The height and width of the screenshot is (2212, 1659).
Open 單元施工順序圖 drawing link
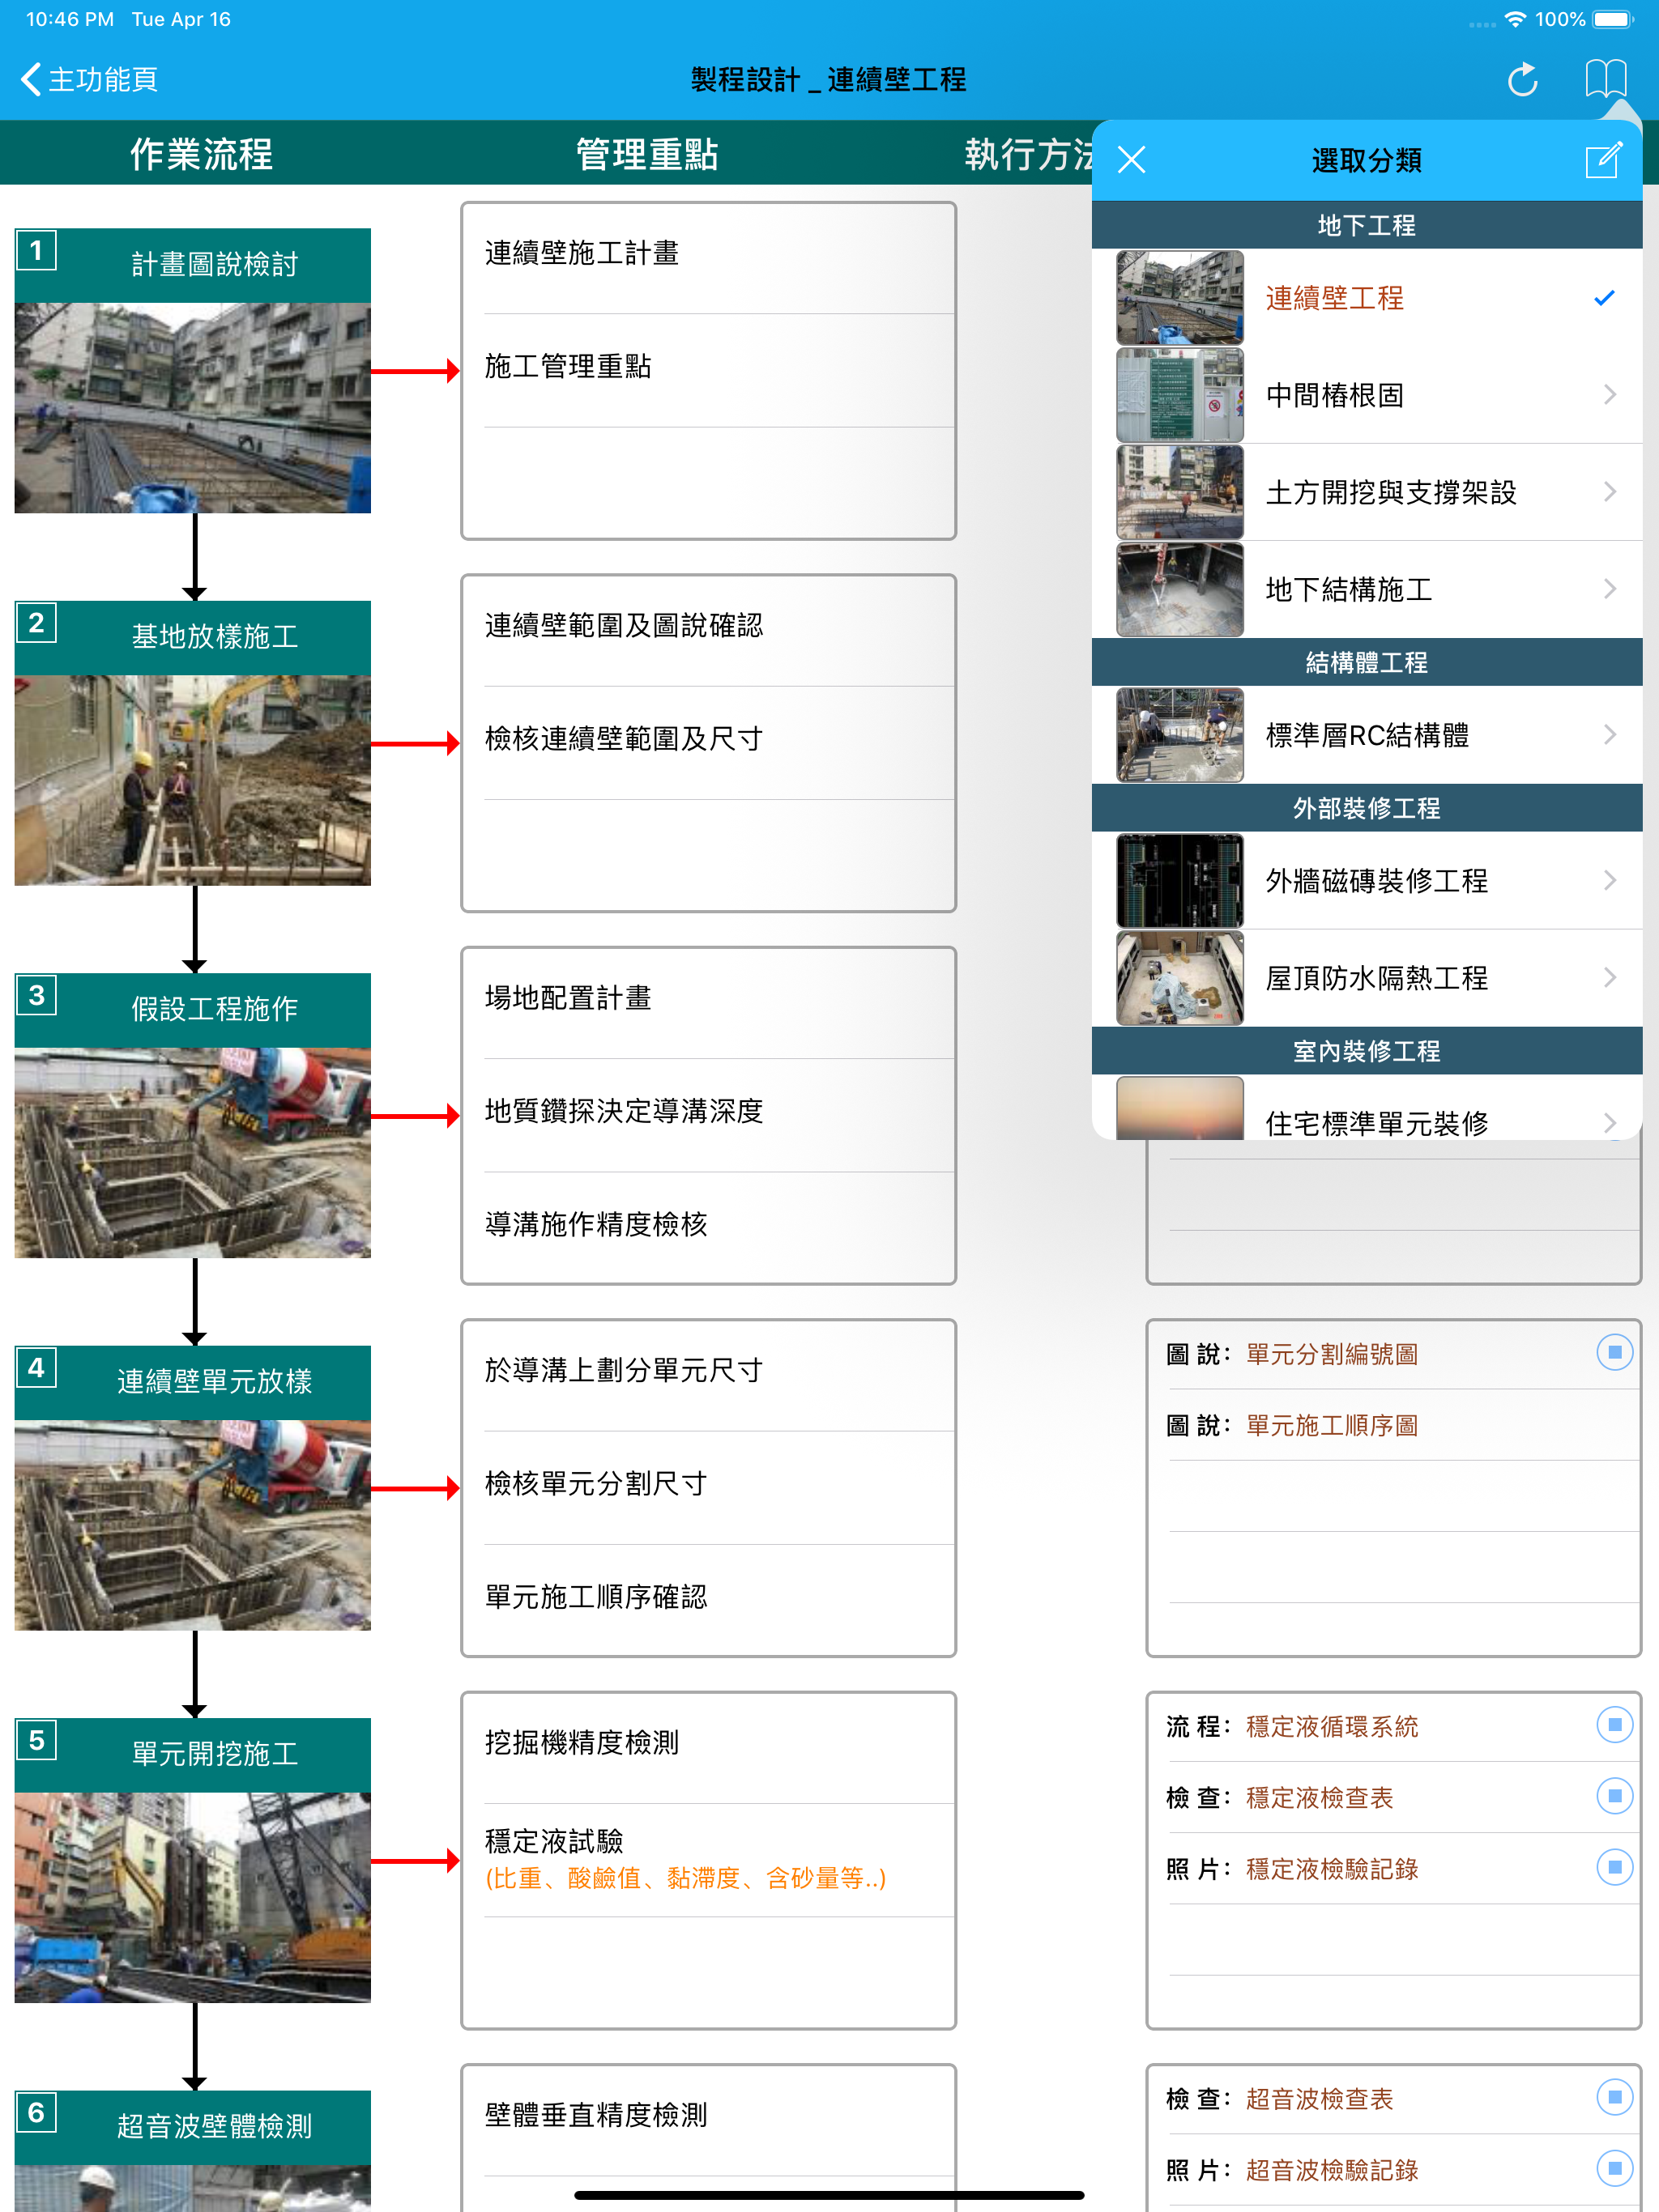1332,1425
